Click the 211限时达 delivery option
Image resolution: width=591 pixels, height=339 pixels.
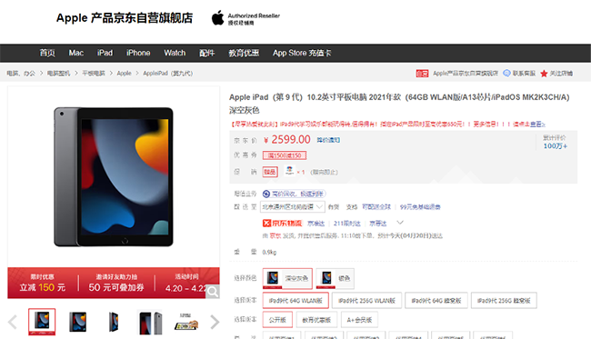tap(346, 224)
